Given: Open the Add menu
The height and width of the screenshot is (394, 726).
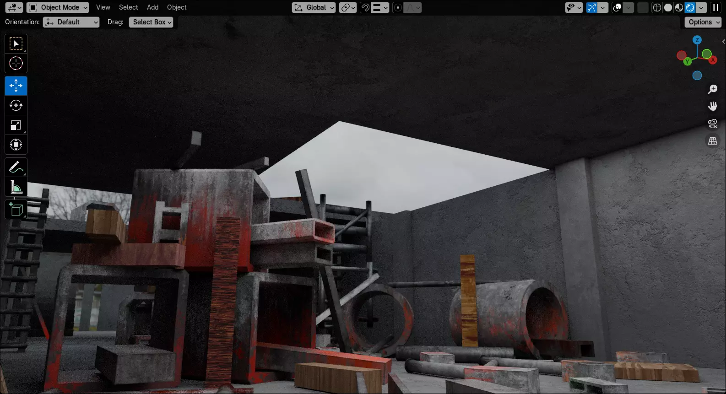Looking at the screenshot, I should (x=152, y=7).
